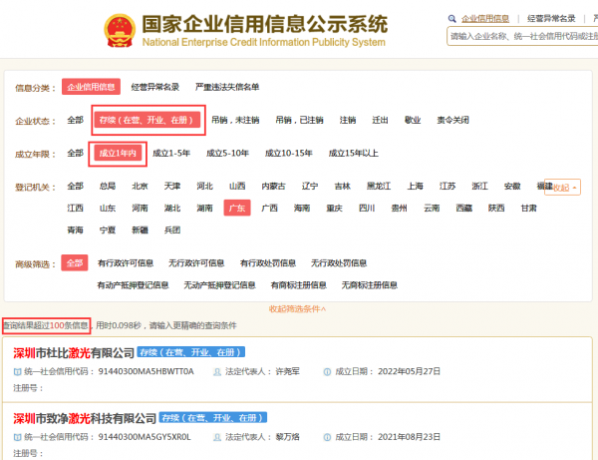Select 北京 as registration authority
The height and width of the screenshot is (460, 598).
140,187
